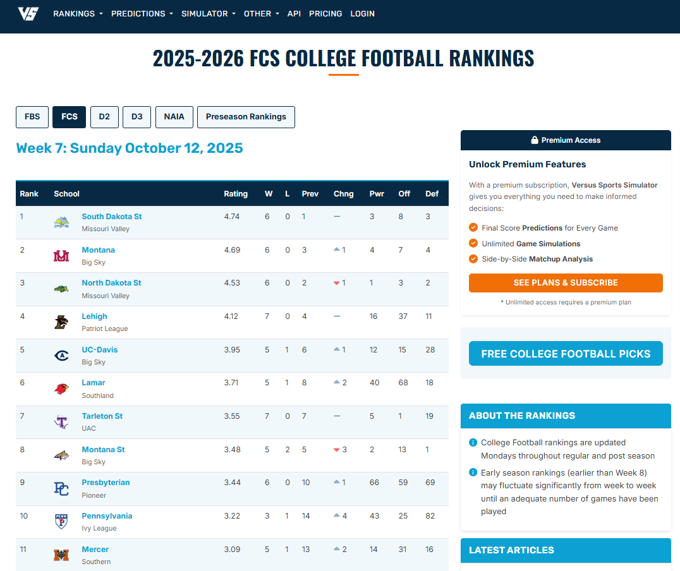The width and height of the screenshot is (680, 571).
Task: Expand the Rankings dropdown menu
Action: [78, 13]
